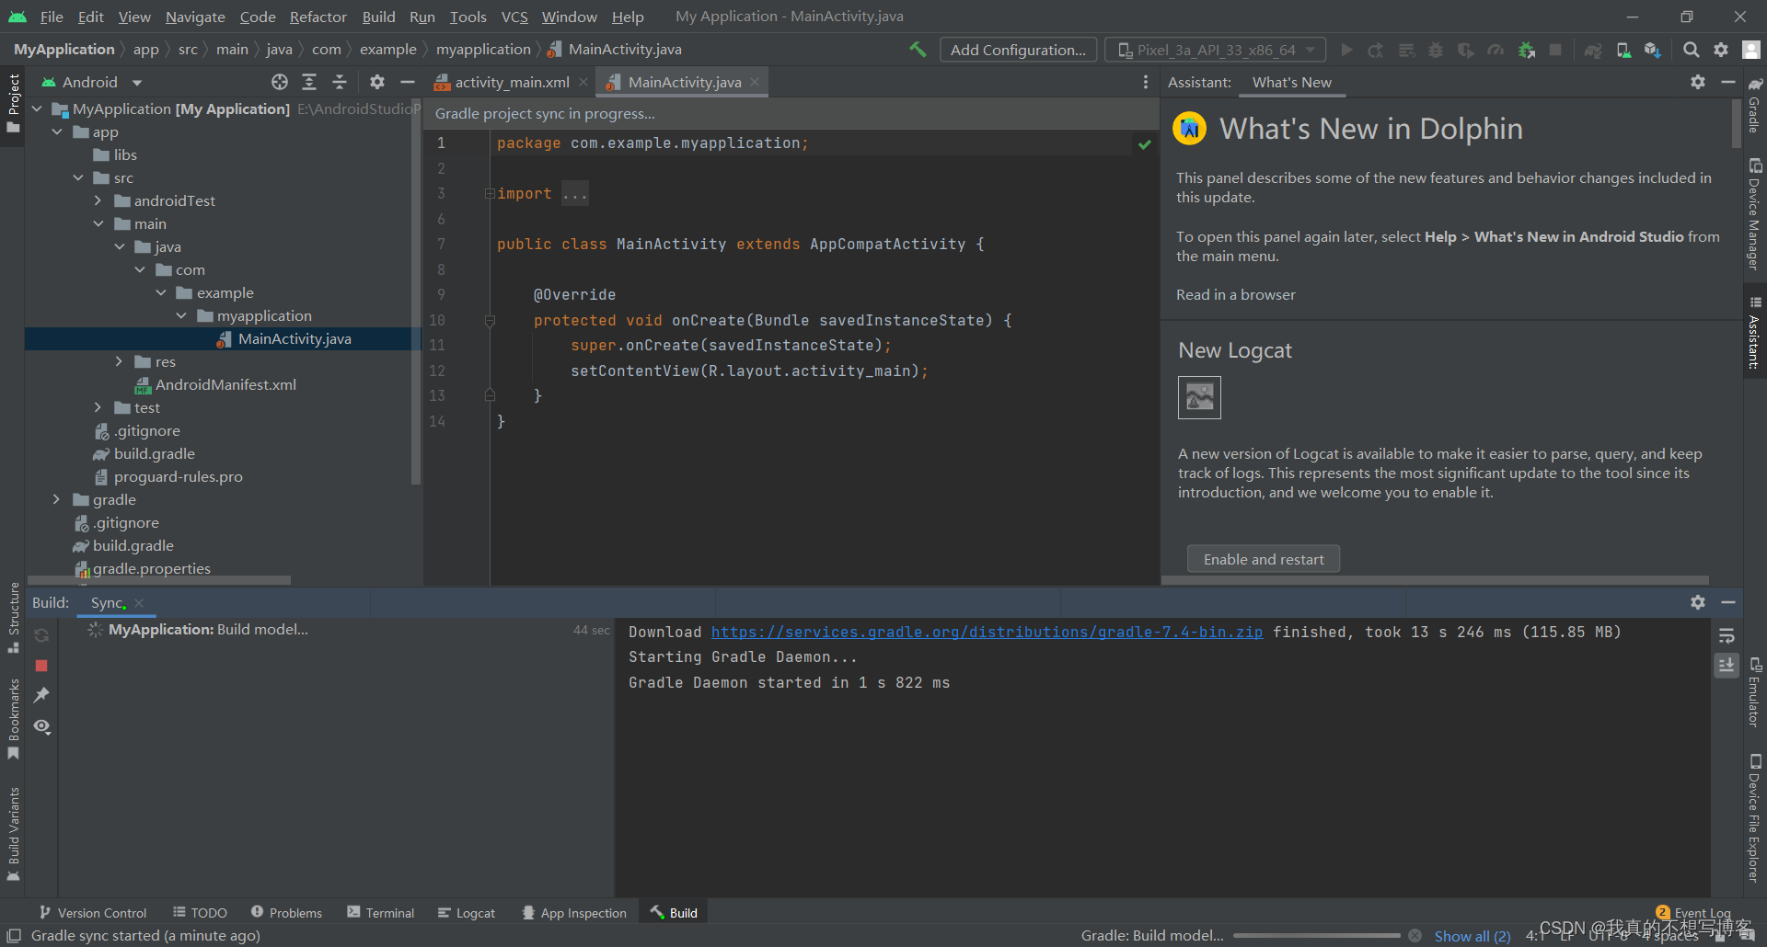Open the Terminal tool window tab
This screenshot has height=947, width=1767.
[380, 912]
